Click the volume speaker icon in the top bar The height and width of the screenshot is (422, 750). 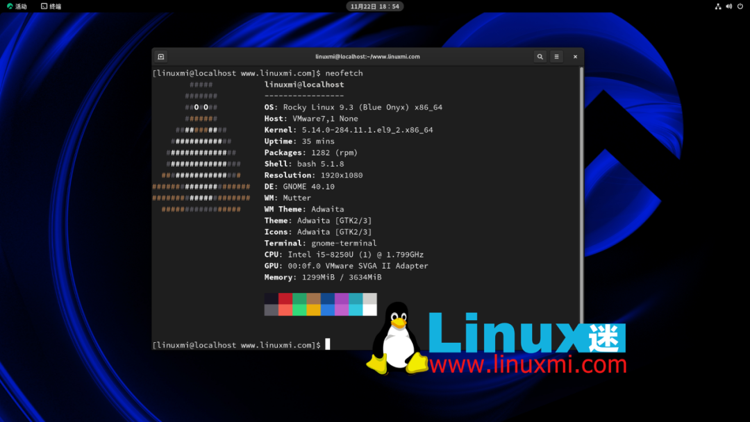tap(728, 6)
